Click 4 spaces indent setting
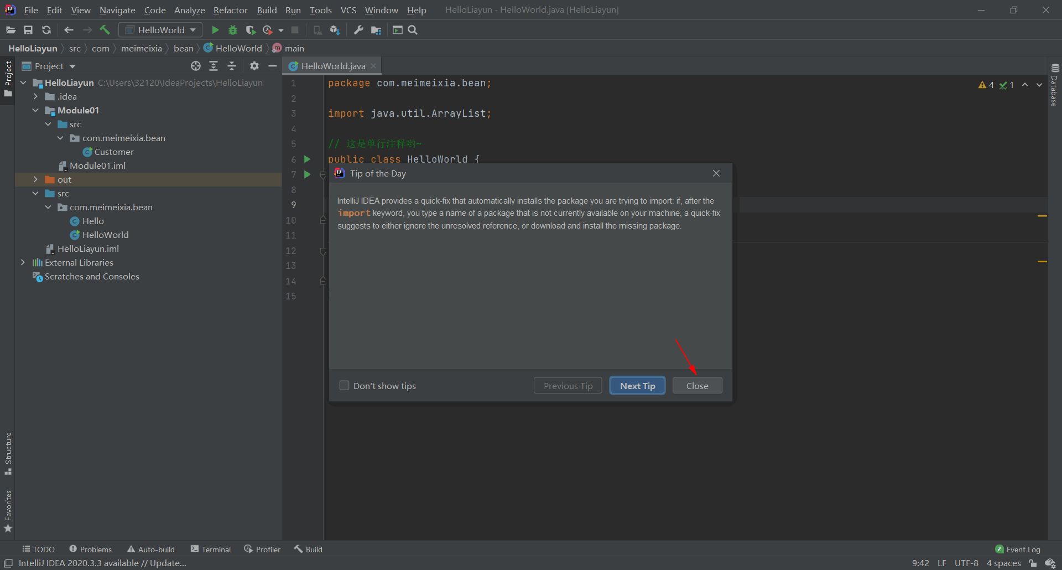The height and width of the screenshot is (570, 1062). (1003, 563)
